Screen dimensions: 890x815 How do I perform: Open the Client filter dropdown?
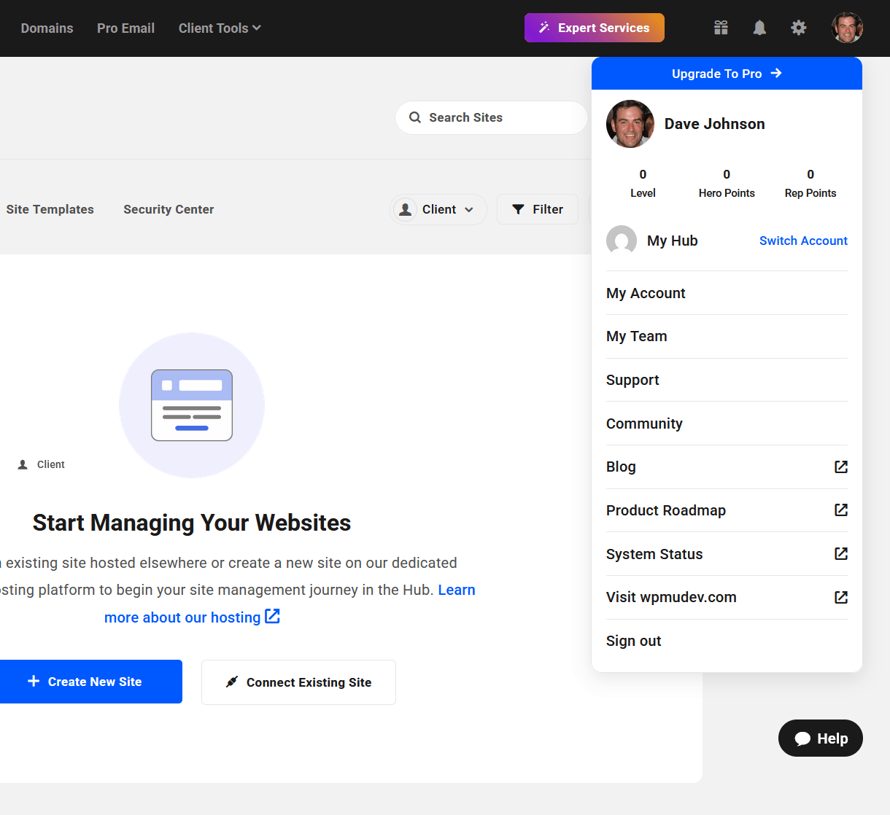[x=438, y=209]
